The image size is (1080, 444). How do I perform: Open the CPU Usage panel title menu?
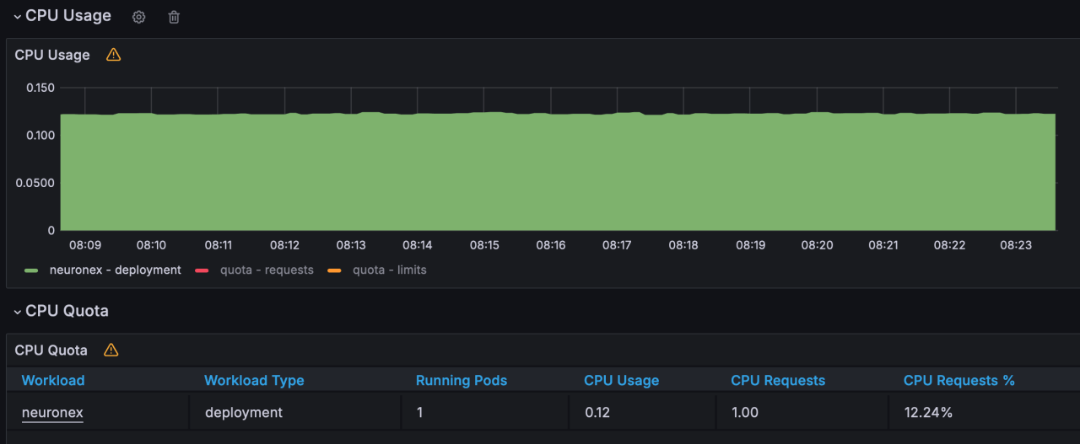(52, 55)
